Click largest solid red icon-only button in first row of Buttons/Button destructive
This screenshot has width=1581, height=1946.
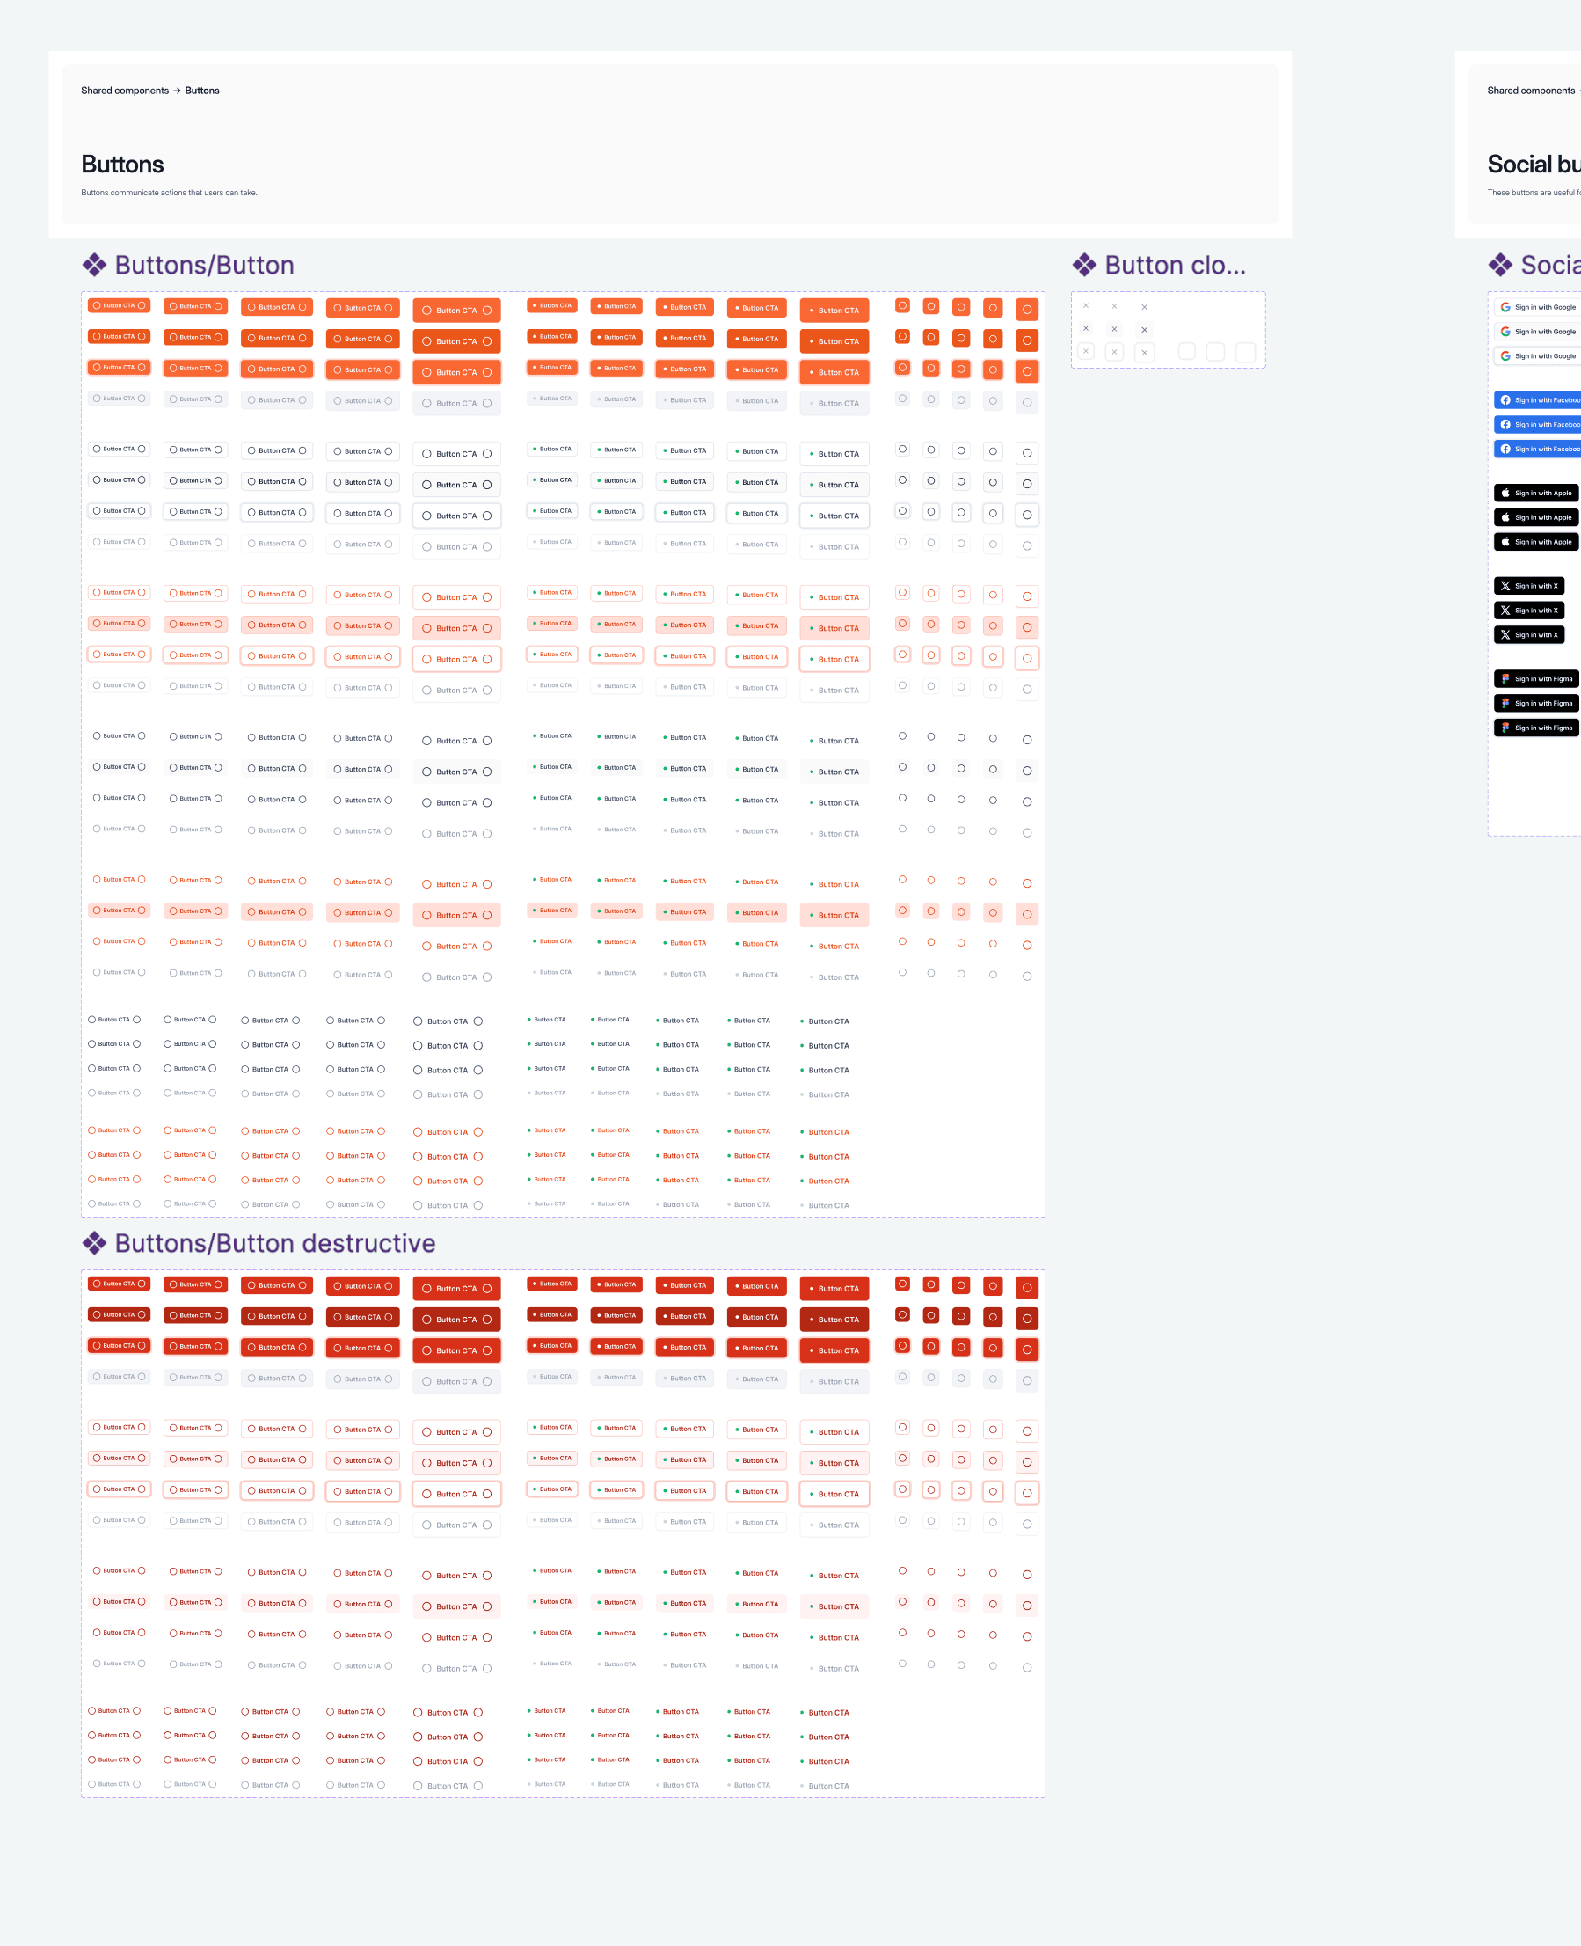1027,1287
